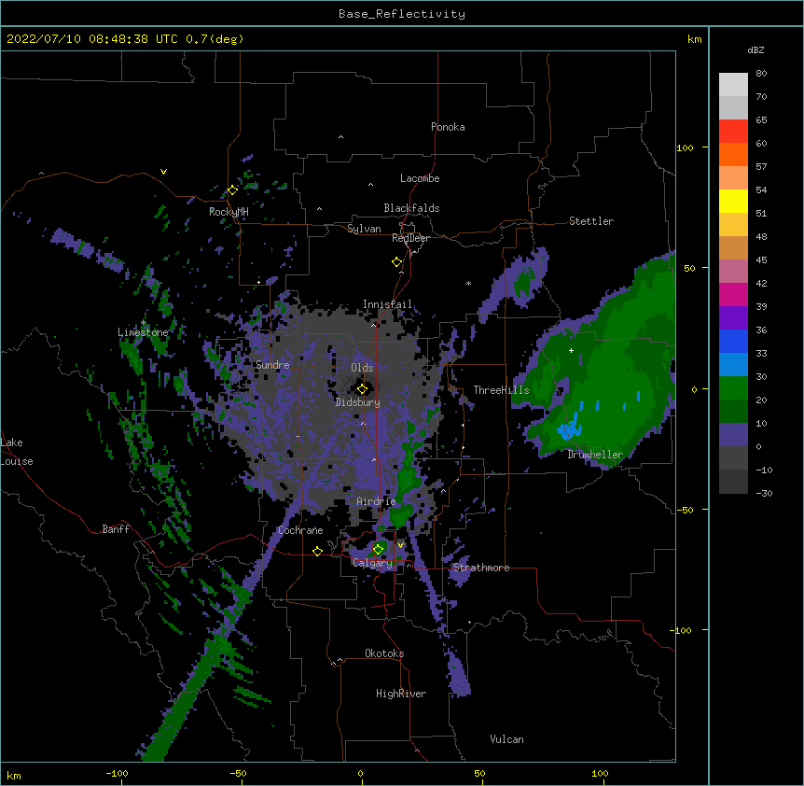Select the yellow diamond marker above Calgary label
Viewport: 804px width, 786px height.
[x=379, y=550]
